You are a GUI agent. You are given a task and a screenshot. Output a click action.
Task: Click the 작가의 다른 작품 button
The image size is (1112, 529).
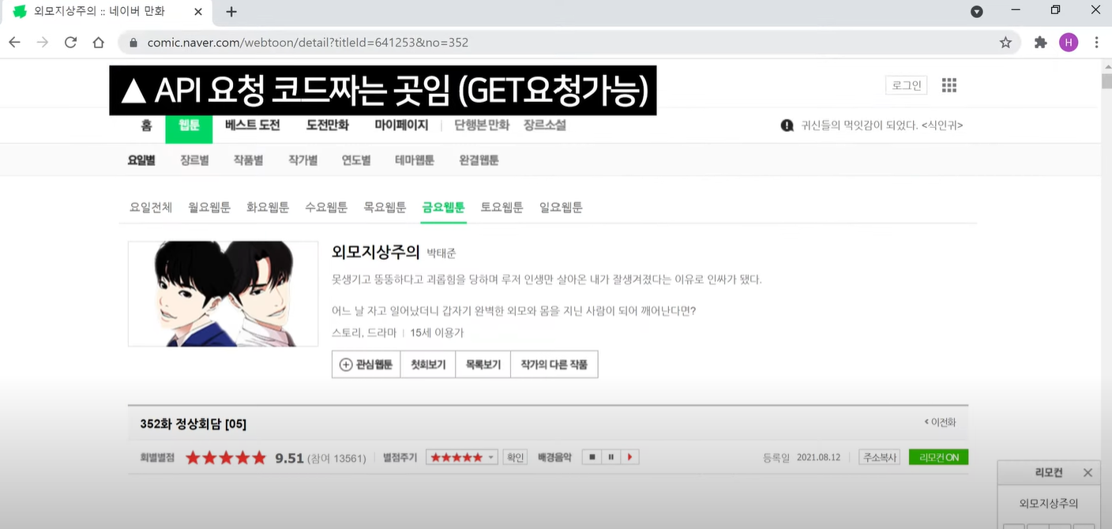point(554,365)
